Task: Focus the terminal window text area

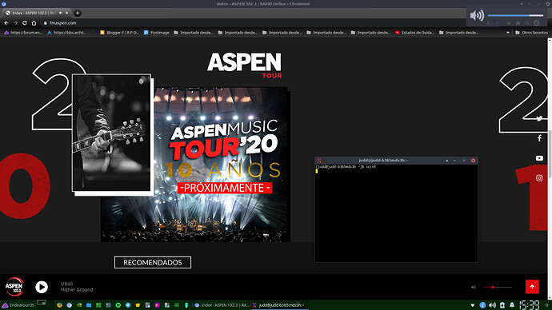Action: [396, 213]
